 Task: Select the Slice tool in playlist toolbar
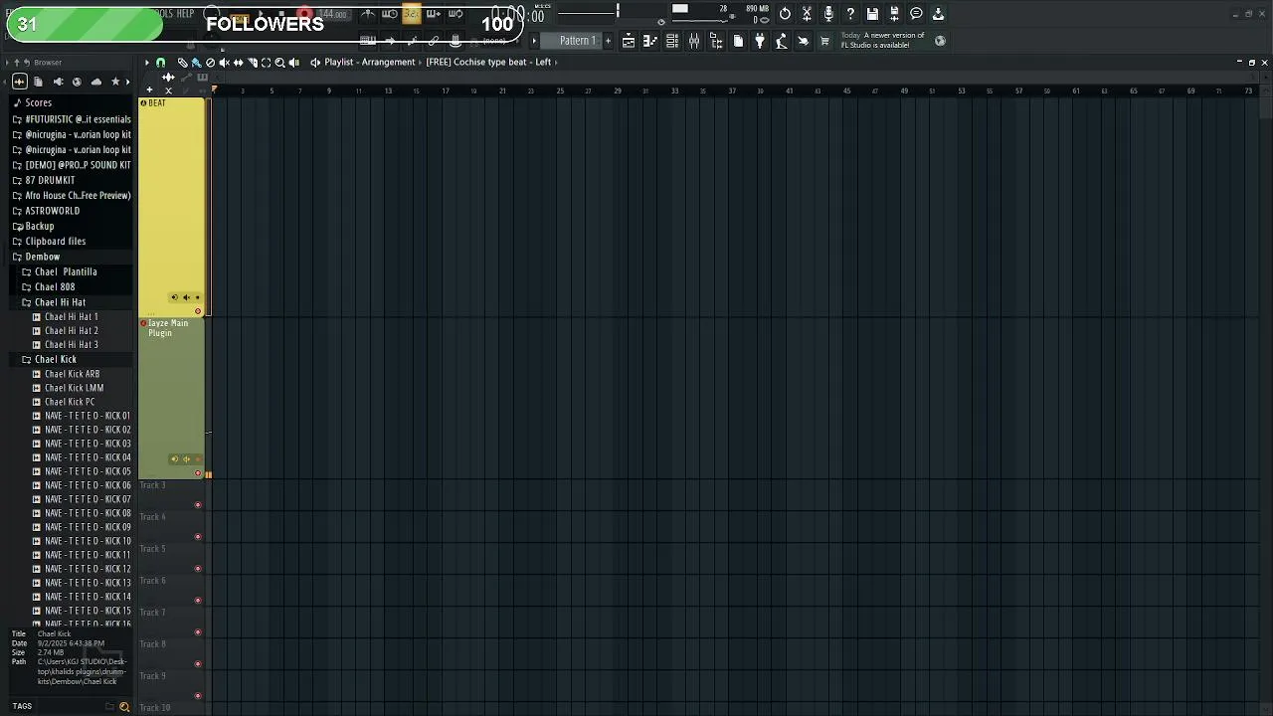pyautogui.click(x=252, y=63)
